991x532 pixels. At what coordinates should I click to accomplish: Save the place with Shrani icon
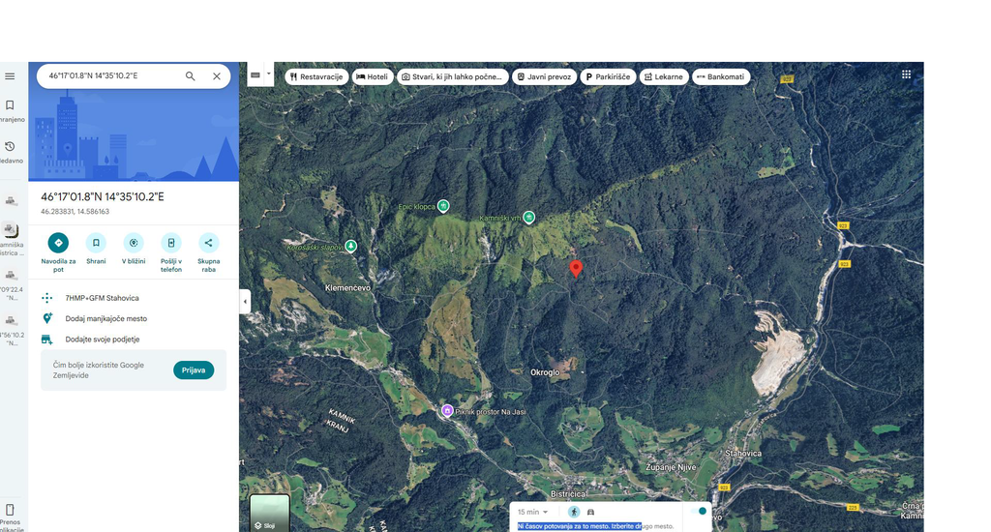coord(96,243)
